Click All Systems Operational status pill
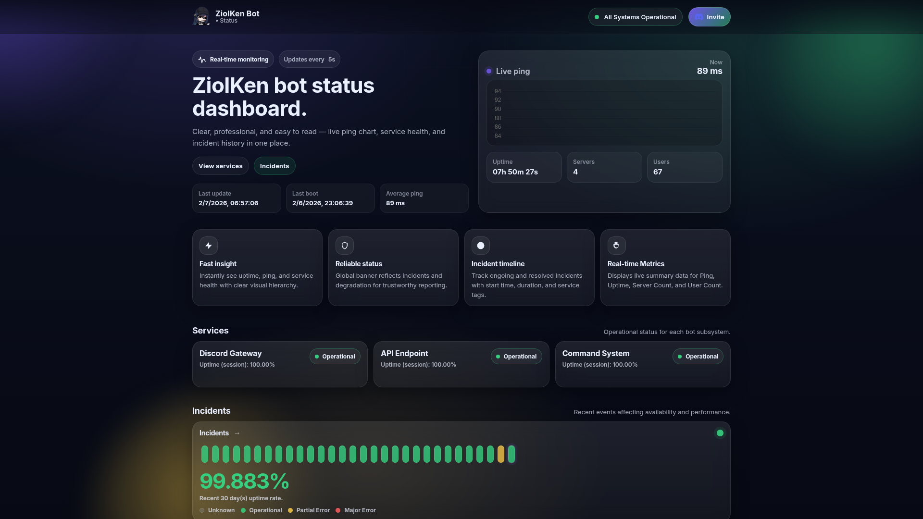 click(635, 17)
